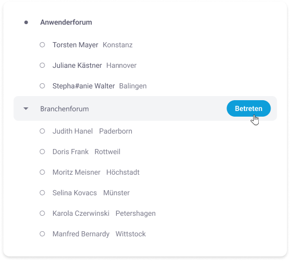Select Moritz Meisner's status circle

[43, 172]
